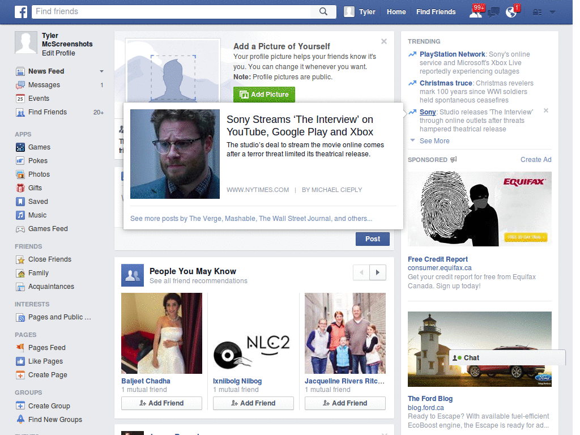Open Jacqueline Rivers family photo
This screenshot has width=580, height=435.
[345, 333]
